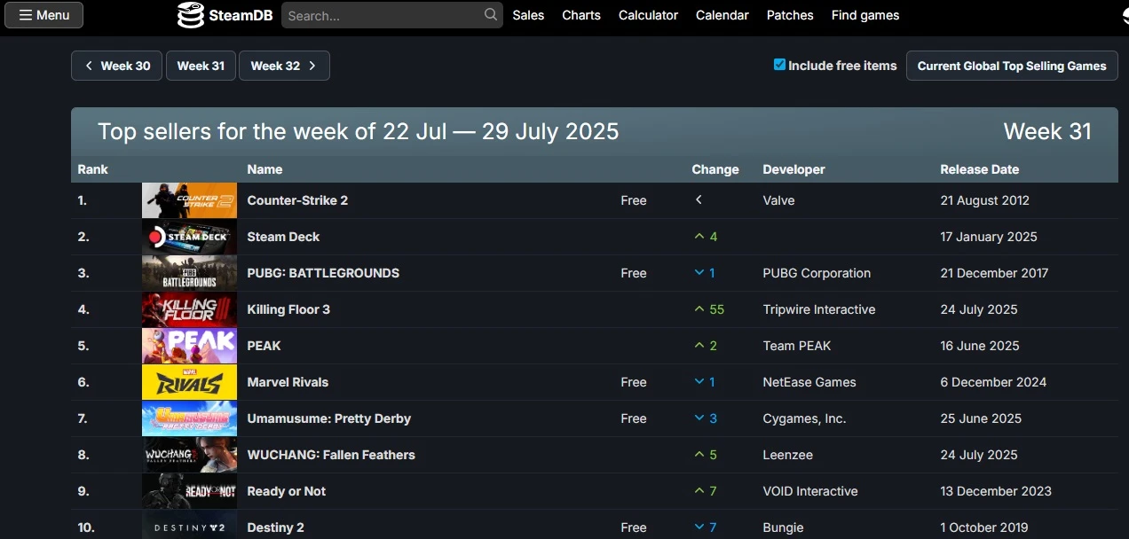Open WUCHANG: Fallen Feathers link
The image size is (1129, 539).
click(331, 455)
